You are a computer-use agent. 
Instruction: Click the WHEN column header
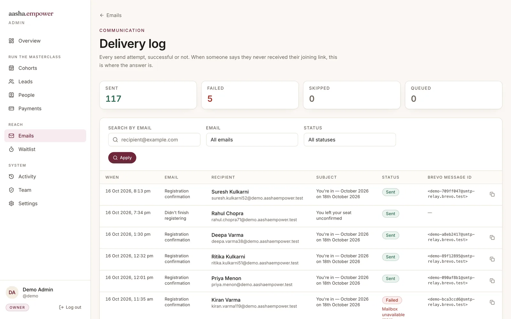(x=112, y=177)
